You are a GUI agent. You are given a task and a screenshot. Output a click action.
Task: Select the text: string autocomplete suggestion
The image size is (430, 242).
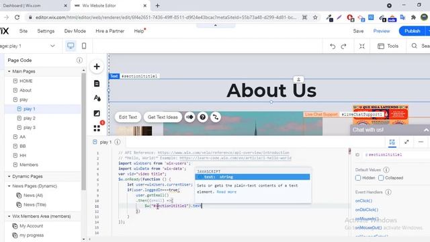tap(253, 177)
